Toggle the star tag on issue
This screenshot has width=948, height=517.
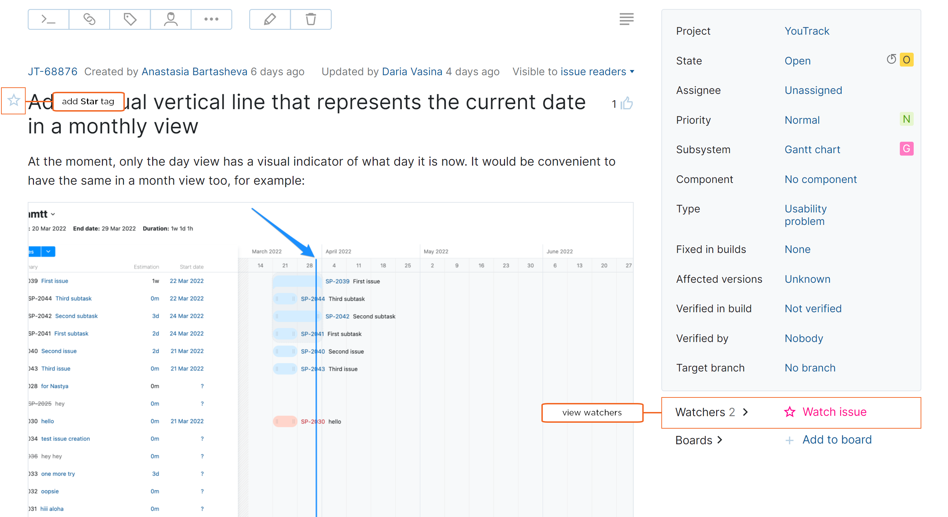pos(14,100)
